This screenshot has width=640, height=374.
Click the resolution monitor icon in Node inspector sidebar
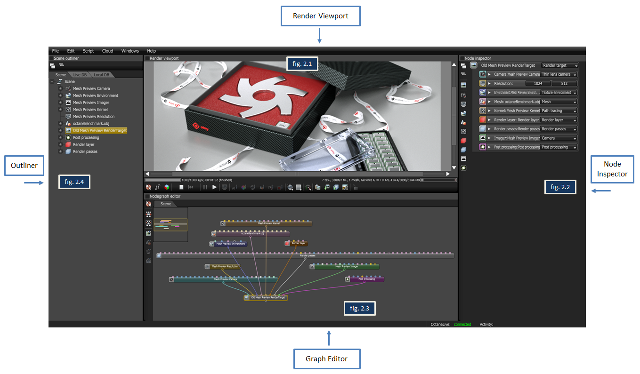[x=463, y=103]
